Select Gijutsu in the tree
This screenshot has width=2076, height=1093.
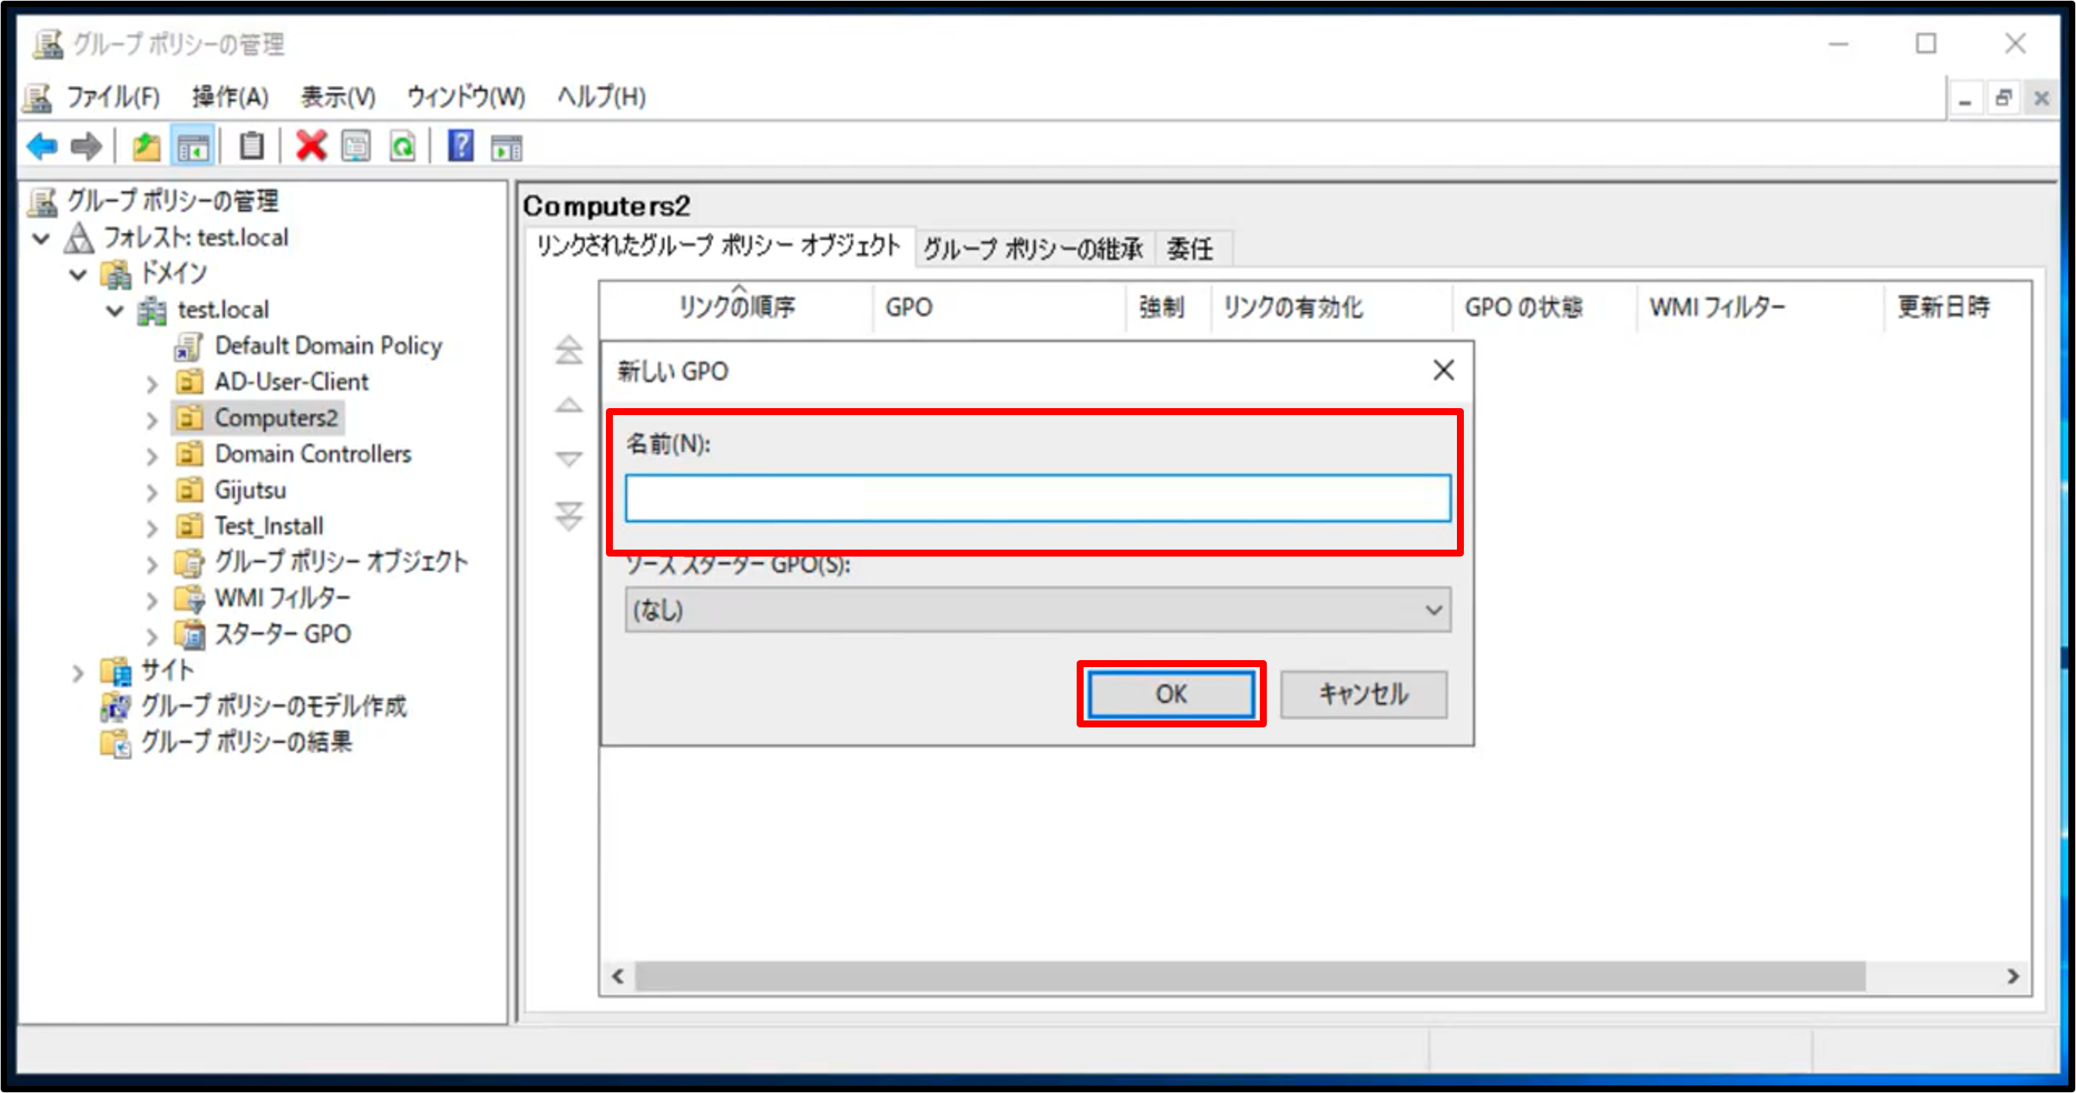[250, 491]
